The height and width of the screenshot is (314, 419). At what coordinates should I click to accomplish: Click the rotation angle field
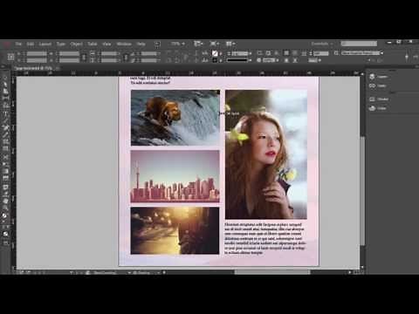click(149, 53)
